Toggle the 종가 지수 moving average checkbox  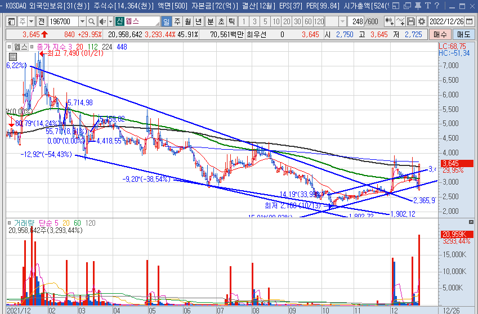32,47
